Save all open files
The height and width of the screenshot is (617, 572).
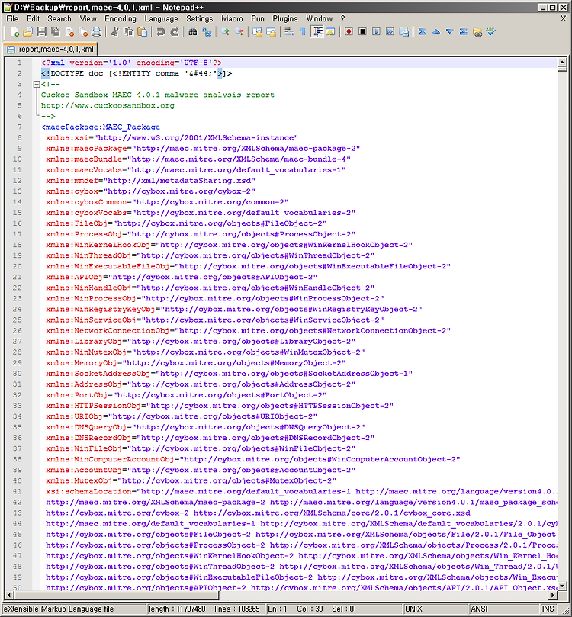pos(56,32)
